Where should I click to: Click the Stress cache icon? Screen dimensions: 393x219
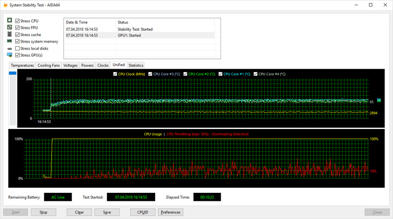[9, 34]
